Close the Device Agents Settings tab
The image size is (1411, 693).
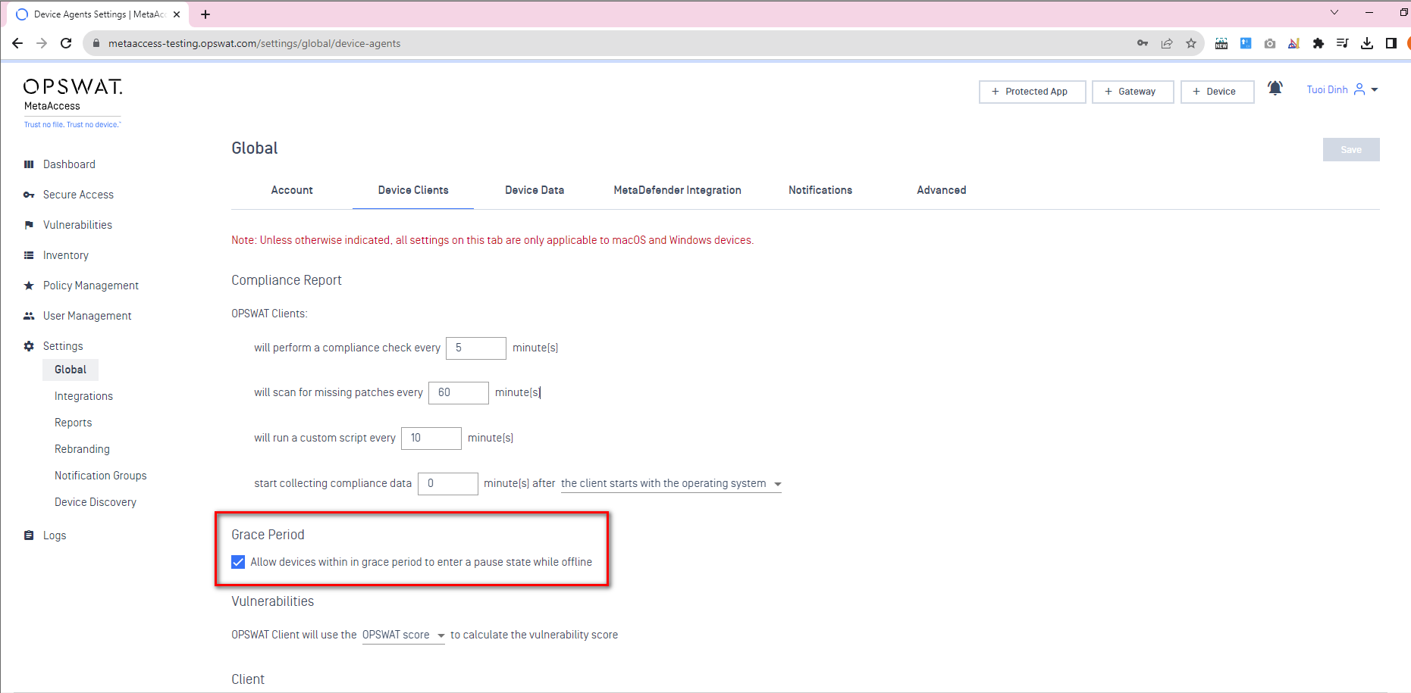click(177, 14)
